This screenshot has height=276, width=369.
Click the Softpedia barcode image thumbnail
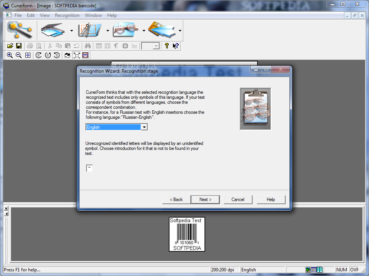pyautogui.click(x=187, y=234)
